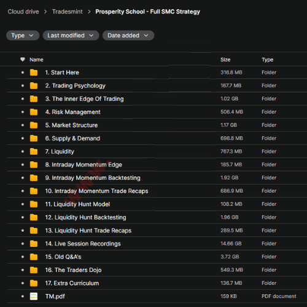Image resolution: width=307 pixels, height=307 pixels.
Task: Open the 2. Trading Psychology folder name
Action: [x=76, y=86]
